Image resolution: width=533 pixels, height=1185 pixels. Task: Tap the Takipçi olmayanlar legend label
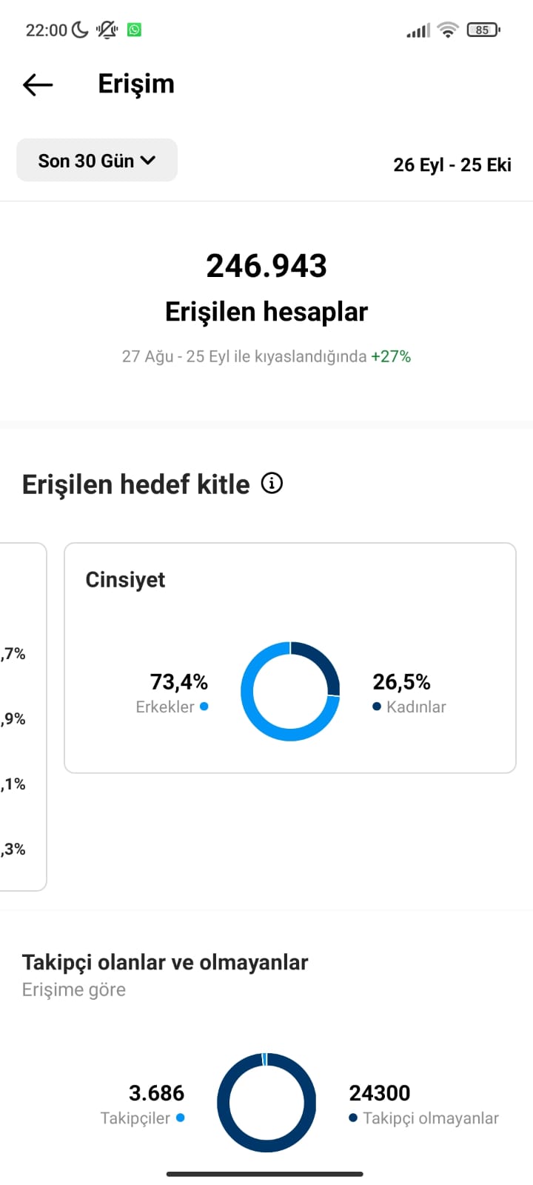coord(431,1118)
